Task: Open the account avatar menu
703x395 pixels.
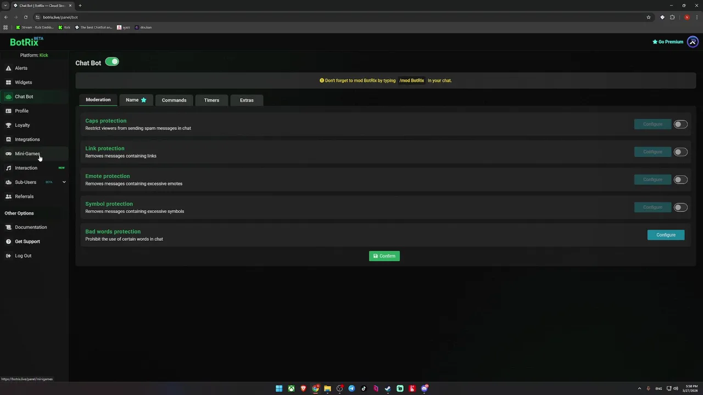Action: [693, 42]
